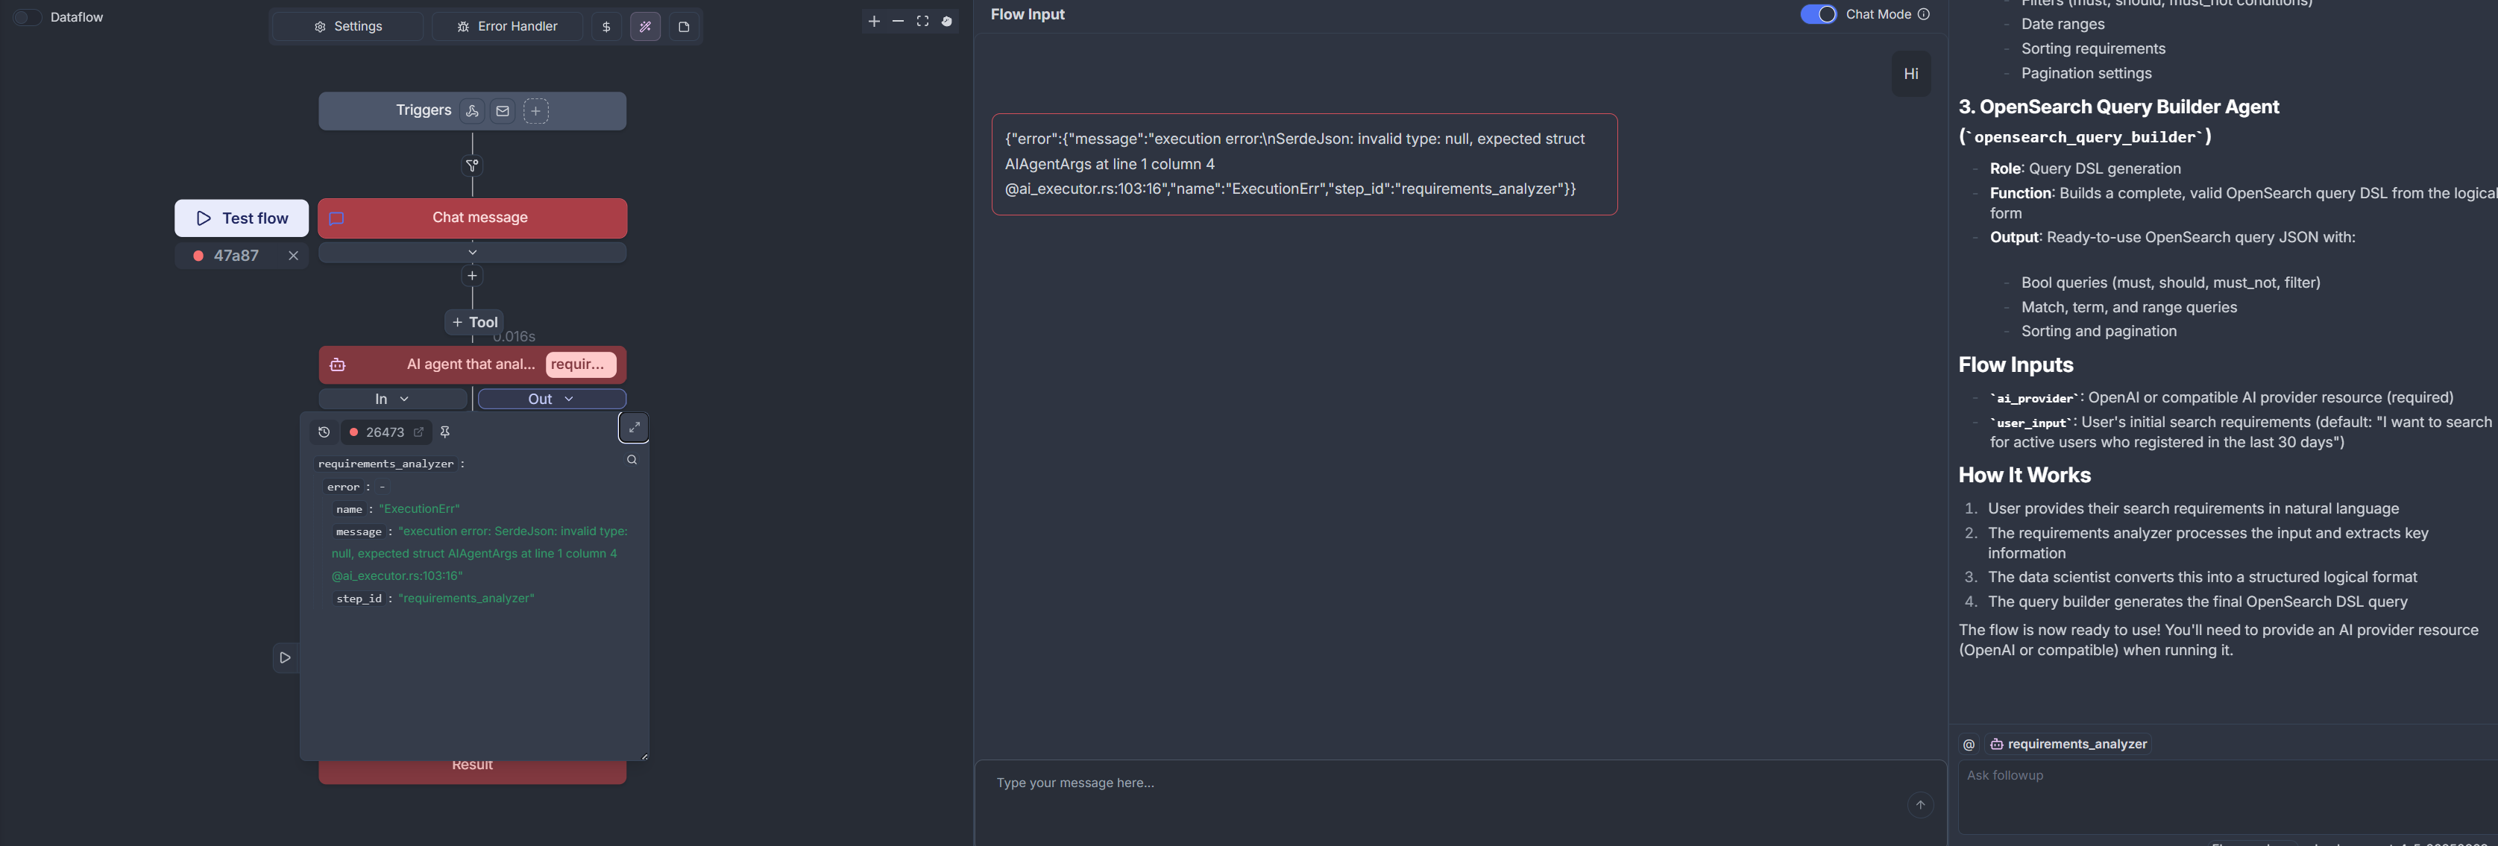Click the message input field
The width and height of the screenshot is (2498, 846).
coord(1445,783)
